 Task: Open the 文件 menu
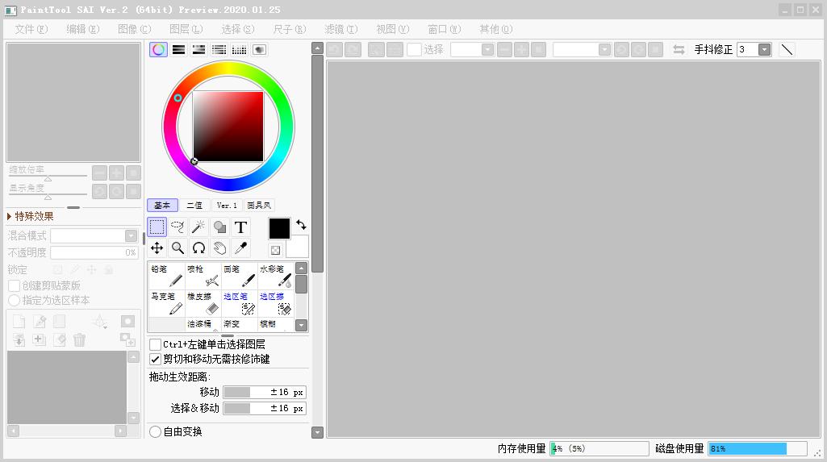tap(31, 29)
